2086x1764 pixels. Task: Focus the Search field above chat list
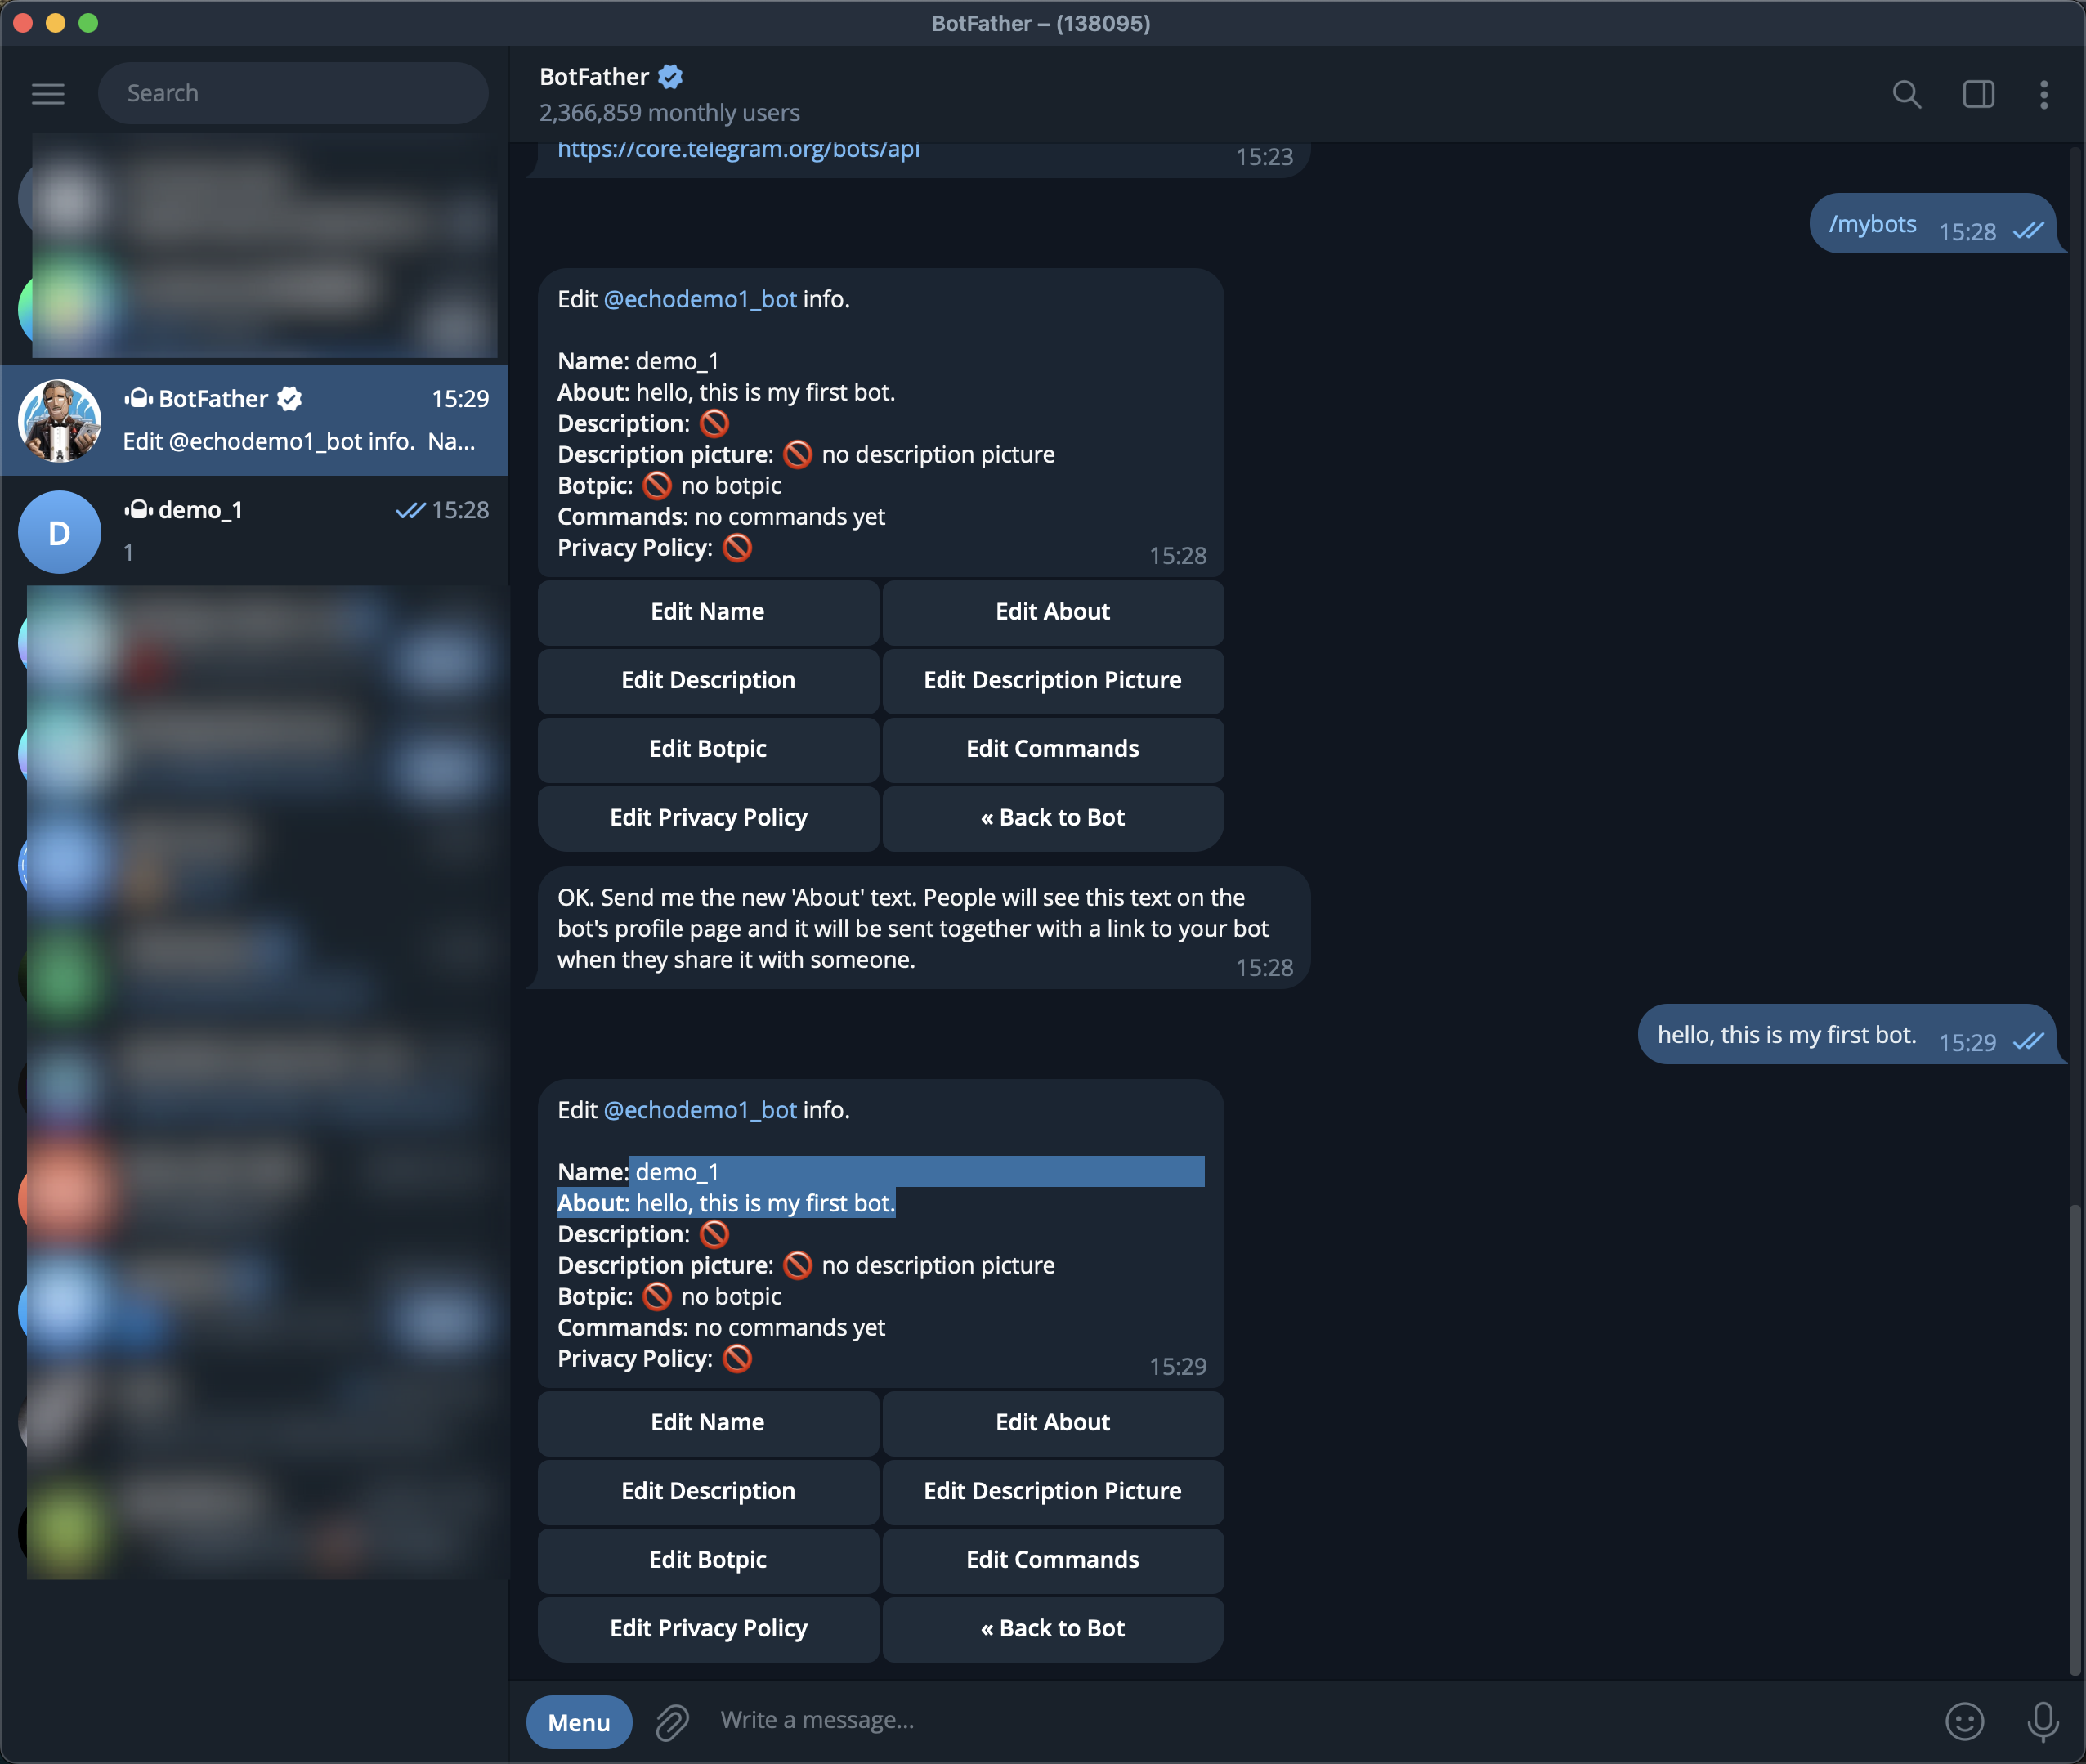pos(293,93)
